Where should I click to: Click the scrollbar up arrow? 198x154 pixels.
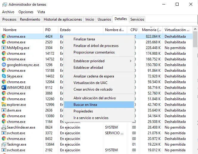tap(195, 29)
